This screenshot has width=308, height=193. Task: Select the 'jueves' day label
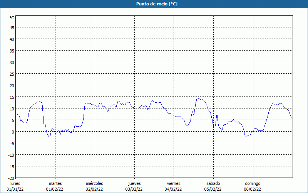pos(134,183)
